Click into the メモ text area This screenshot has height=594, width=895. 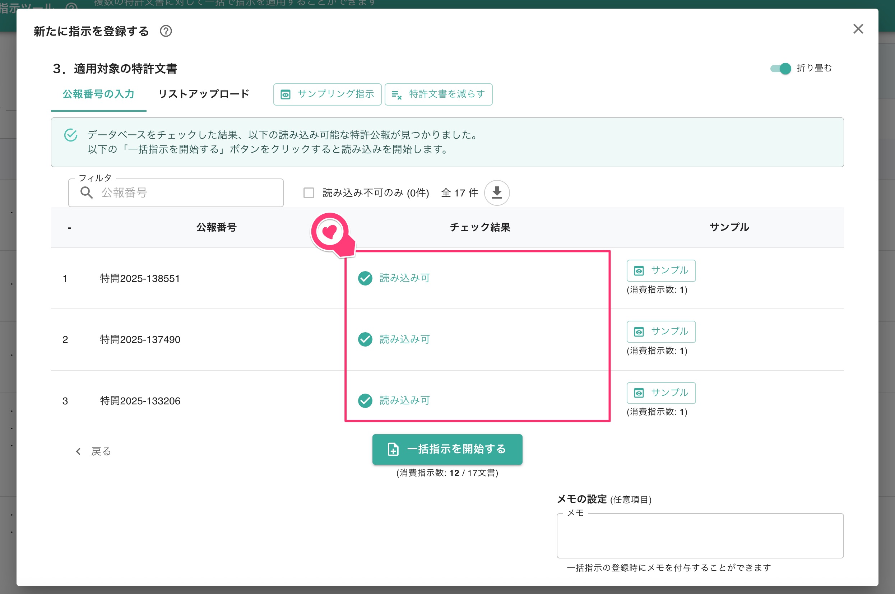[700, 536]
